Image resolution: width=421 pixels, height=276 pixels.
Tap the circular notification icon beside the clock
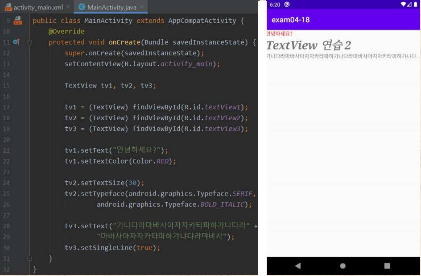click(287, 4)
